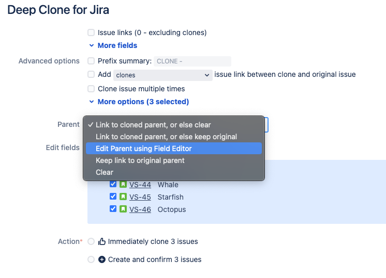Screen dimensions: 386x278
Task: Click the Advanced options label
Action: click(49, 61)
